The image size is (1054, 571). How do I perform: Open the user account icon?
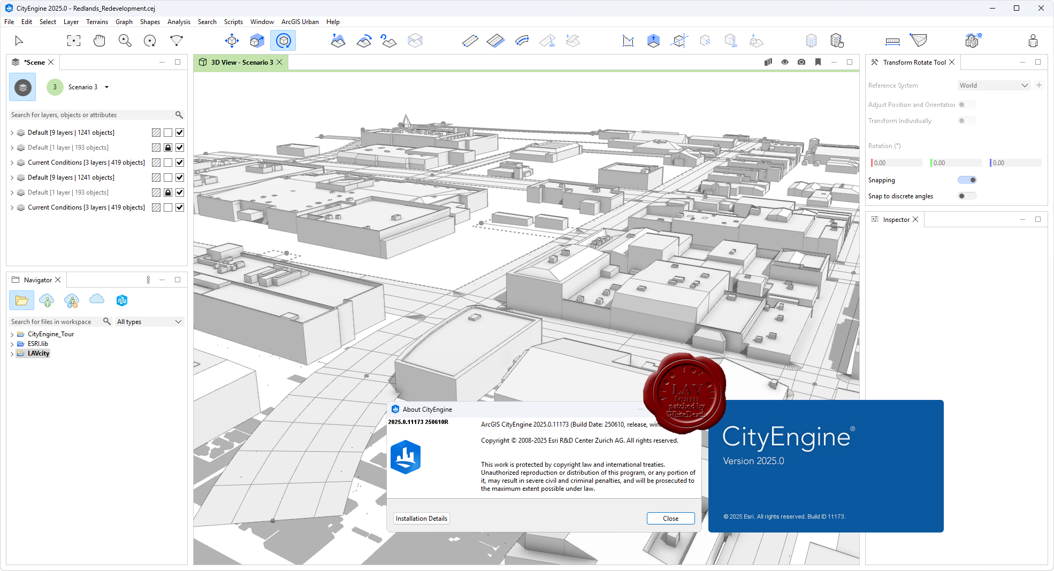click(x=1033, y=41)
